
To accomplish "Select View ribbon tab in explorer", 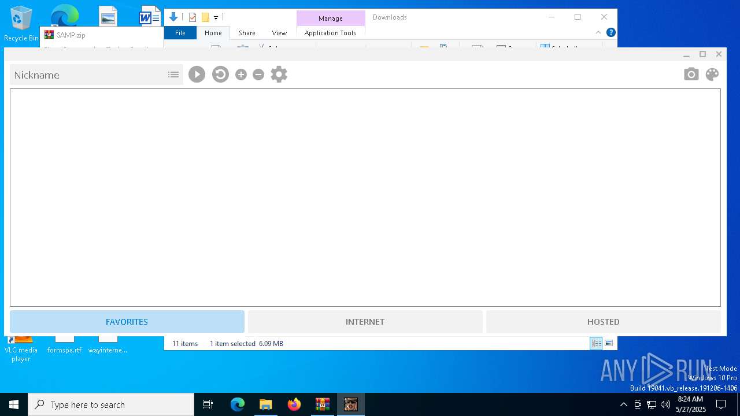I will tap(279, 33).
